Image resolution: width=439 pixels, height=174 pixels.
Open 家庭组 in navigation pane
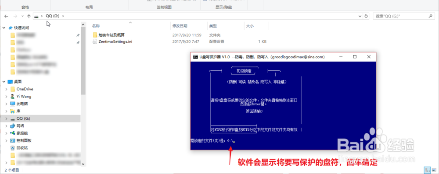click(x=22, y=133)
